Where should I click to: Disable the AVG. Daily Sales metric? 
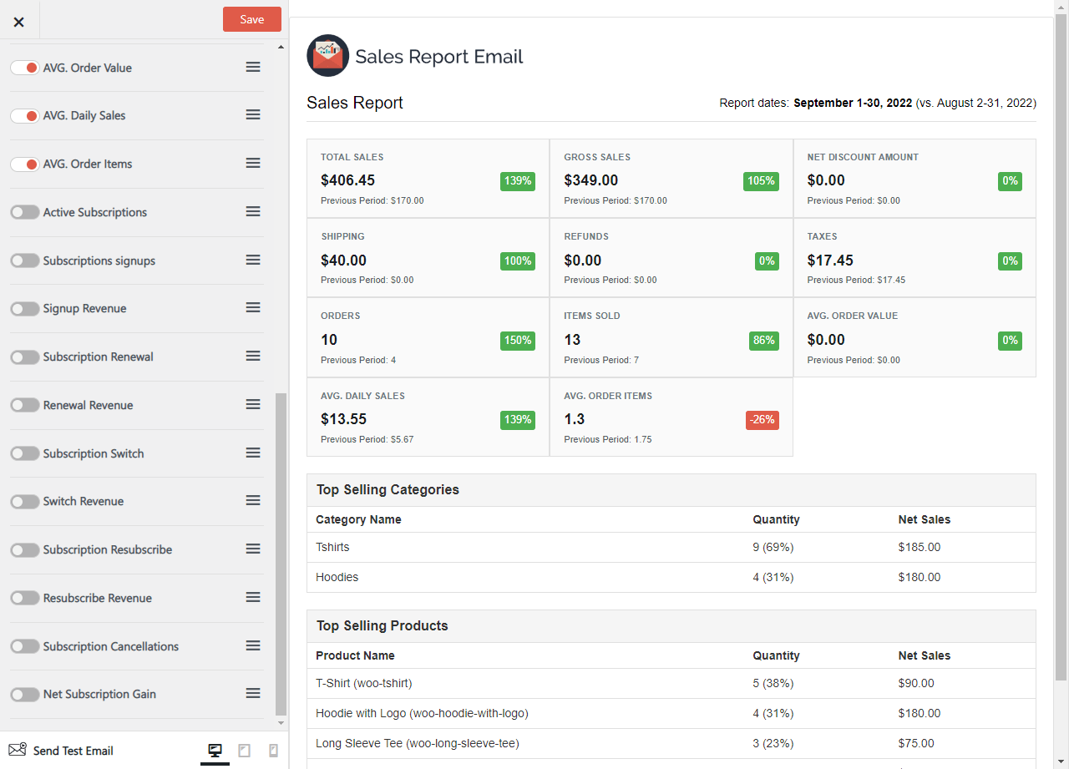[25, 115]
